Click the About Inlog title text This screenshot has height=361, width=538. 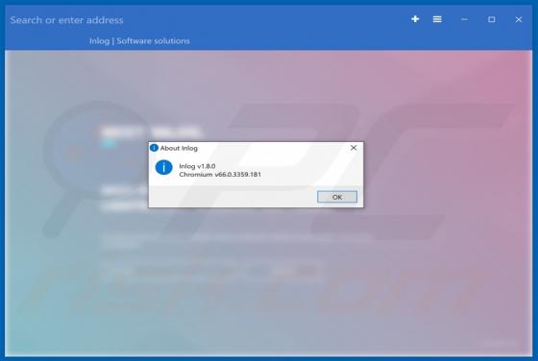point(179,148)
